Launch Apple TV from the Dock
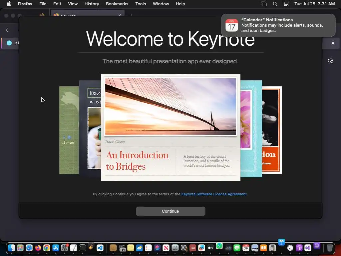 click(x=210, y=248)
